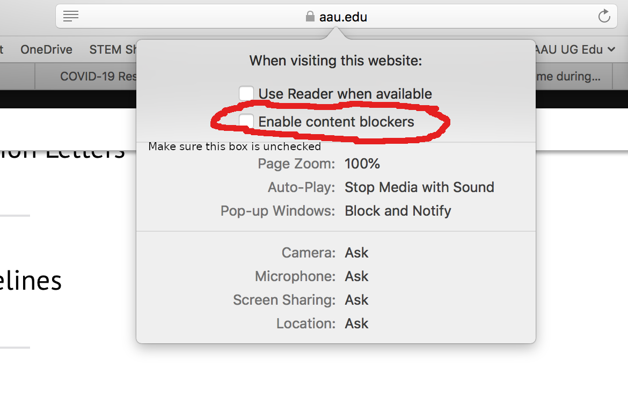This screenshot has height=397, width=628.
Task: Open the STEM bookmark in favorites bar
Action: [x=113, y=49]
